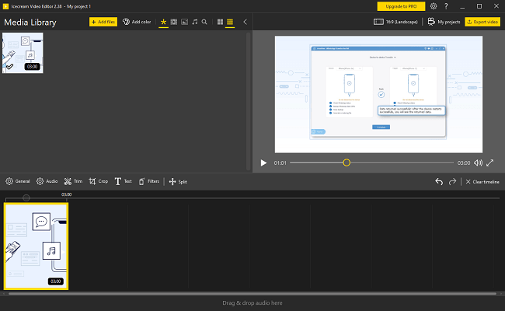Show all media with star filter
The width and height of the screenshot is (505, 311).
tap(163, 22)
